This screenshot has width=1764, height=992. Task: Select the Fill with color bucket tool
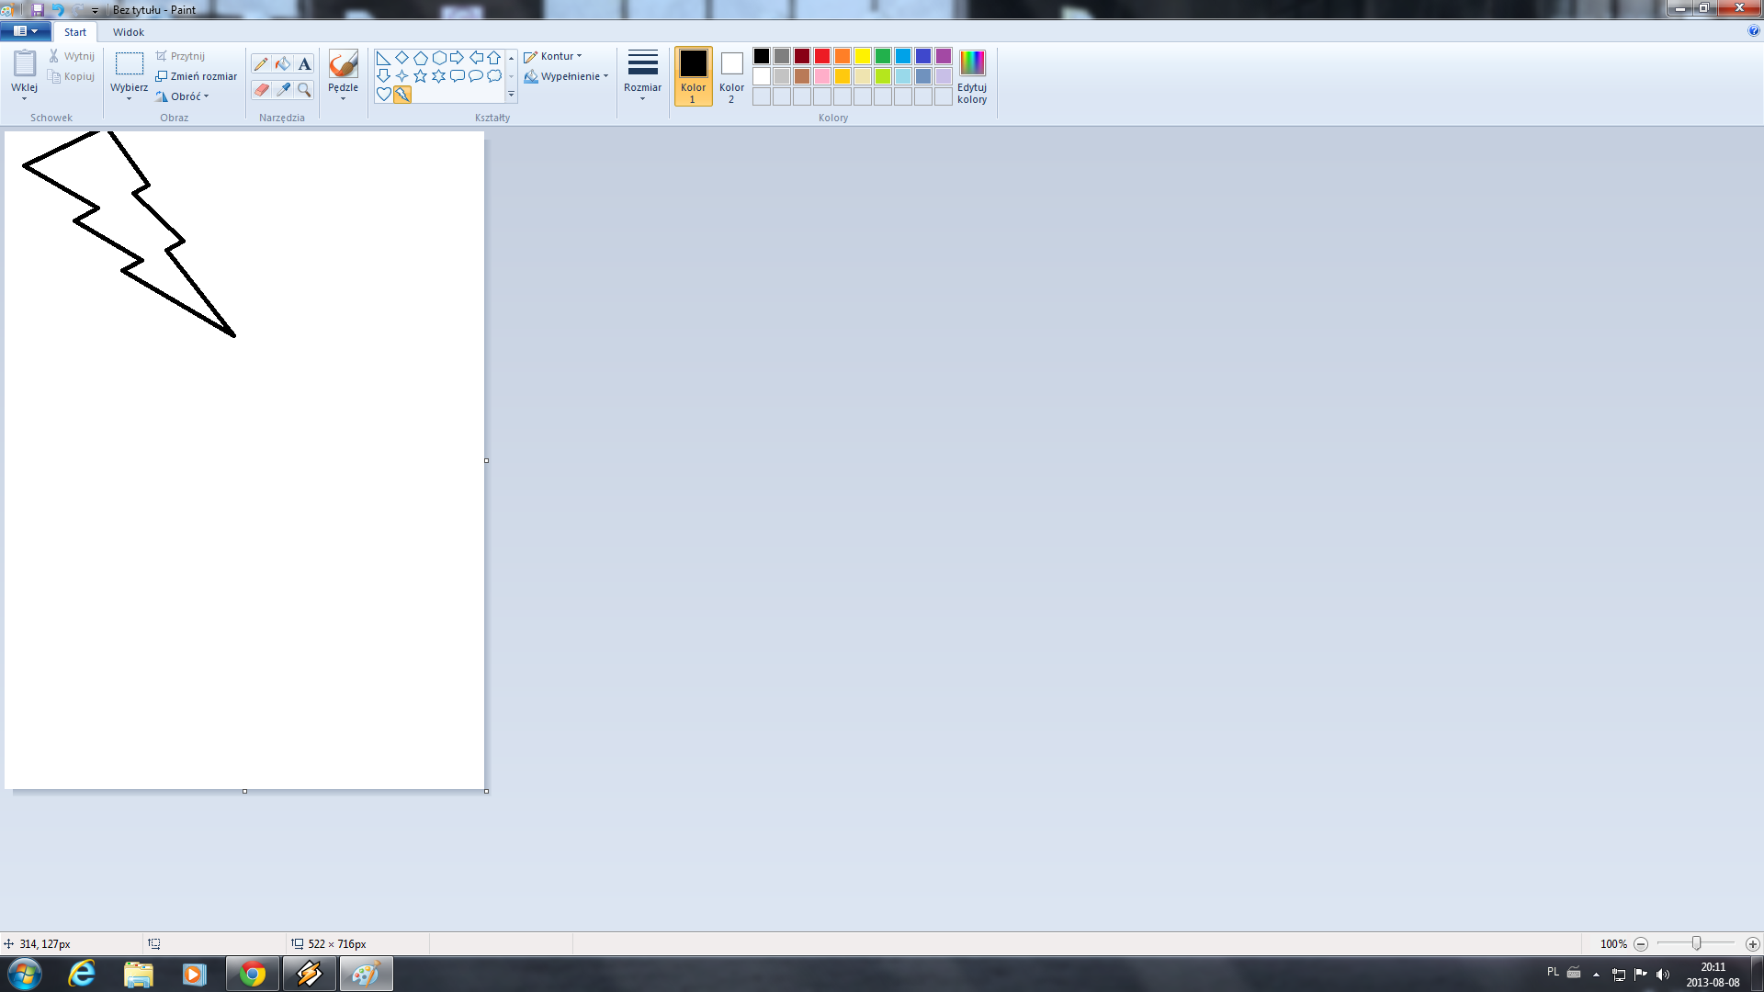[x=283, y=63]
